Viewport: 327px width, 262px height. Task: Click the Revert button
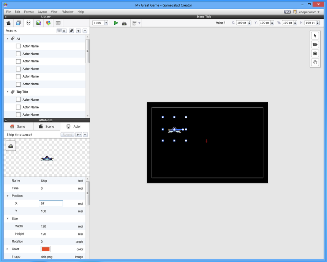[x=67, y=135]
